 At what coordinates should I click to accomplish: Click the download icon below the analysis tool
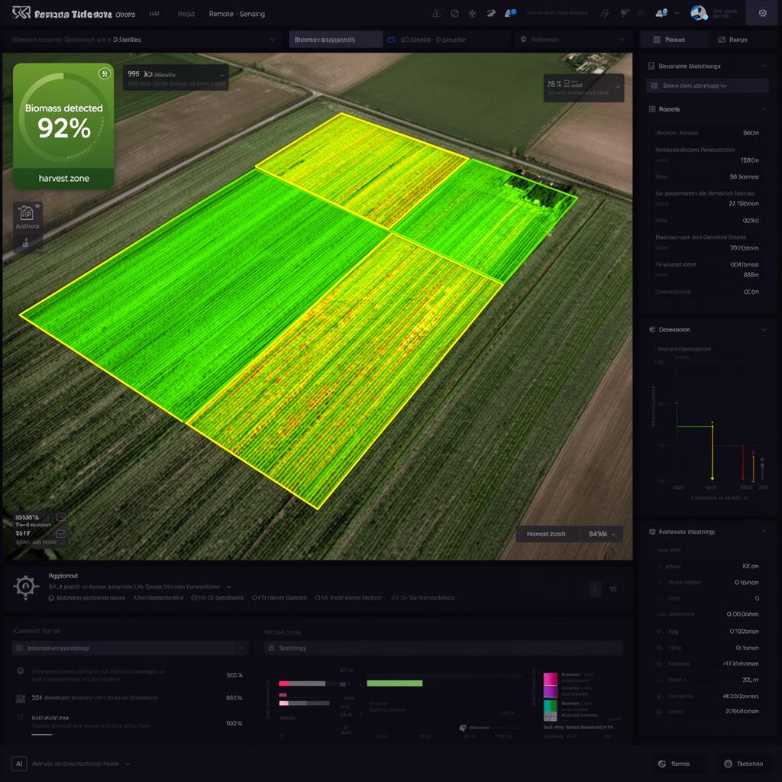(x=25, y=243)
